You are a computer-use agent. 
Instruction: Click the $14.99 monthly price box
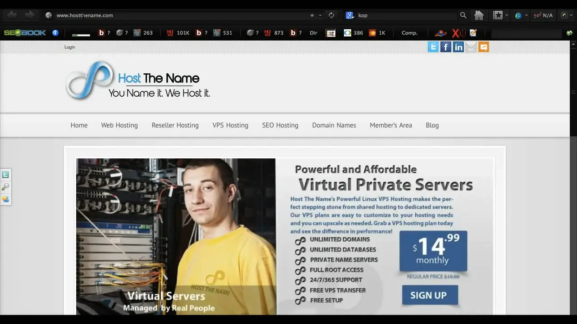(433, 251)
